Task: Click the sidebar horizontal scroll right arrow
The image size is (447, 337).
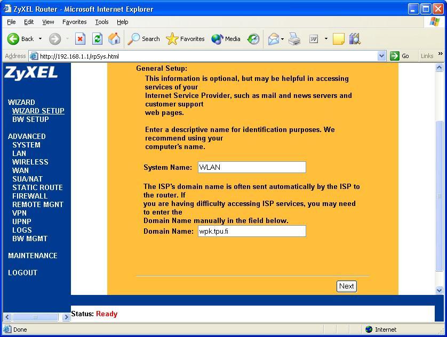Action: [66, 317]
